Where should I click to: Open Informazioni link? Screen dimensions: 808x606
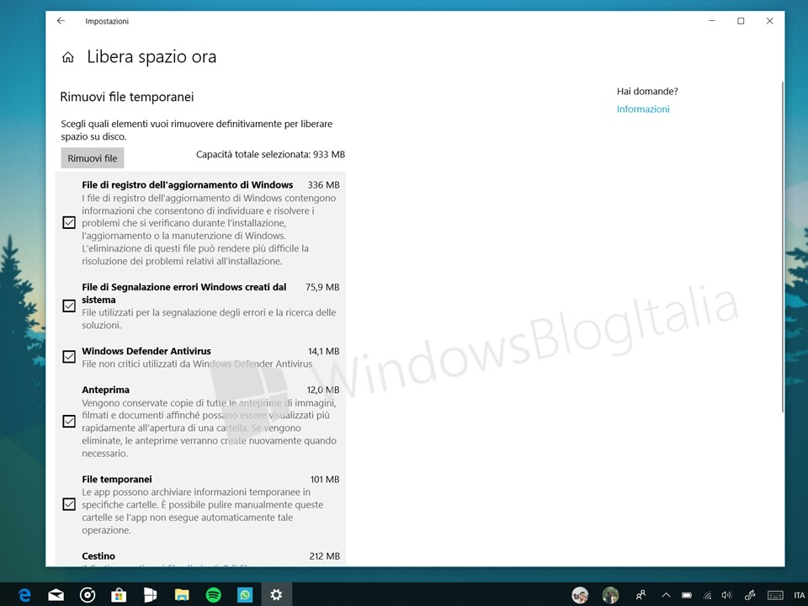coord(643,109)
